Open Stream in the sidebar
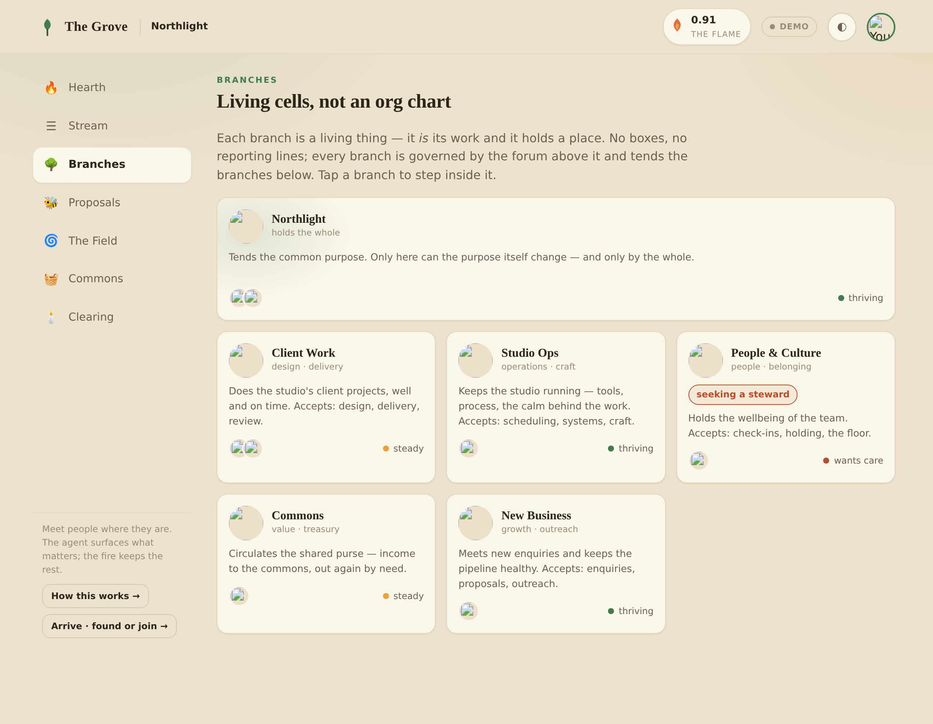This screenshot has height=724, width=933. [112, 126]
